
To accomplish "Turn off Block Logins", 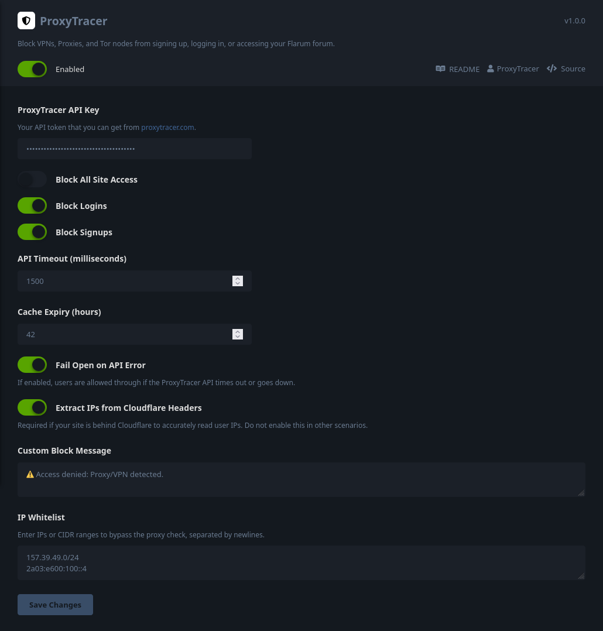I will [x=32, y=205].
